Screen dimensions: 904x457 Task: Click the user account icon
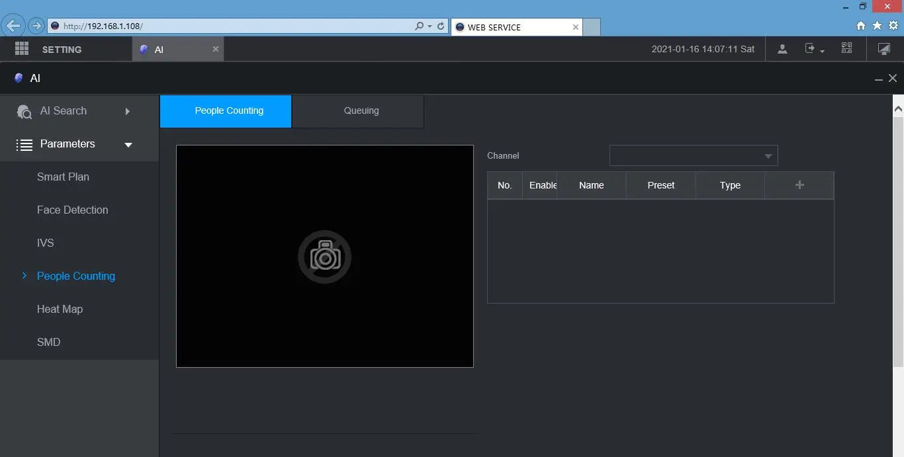(x=782, y=49)
